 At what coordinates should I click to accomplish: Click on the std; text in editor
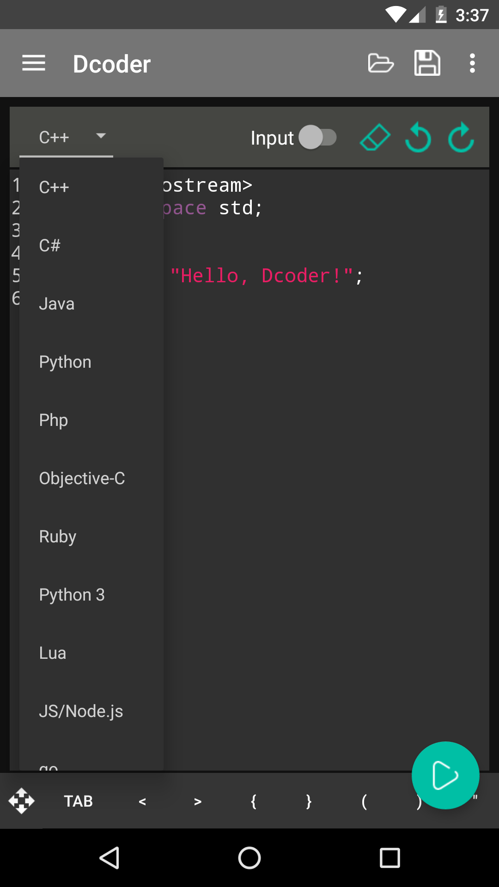click(x=240, y=208)
